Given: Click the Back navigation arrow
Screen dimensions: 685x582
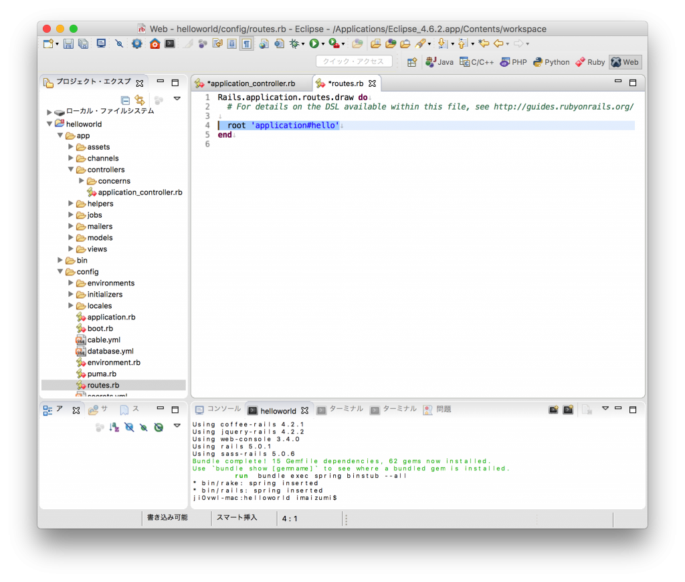Looking at the screenshot, I should (x=498, y=43).
